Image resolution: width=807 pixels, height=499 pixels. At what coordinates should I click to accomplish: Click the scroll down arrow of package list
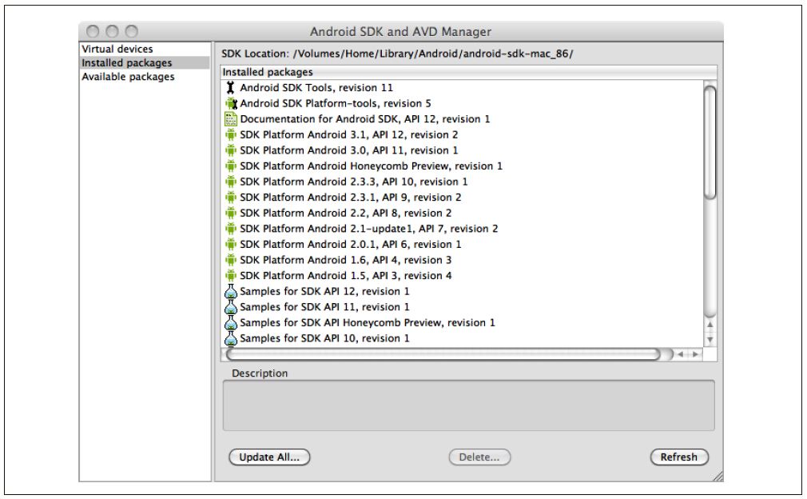point(710,340)
